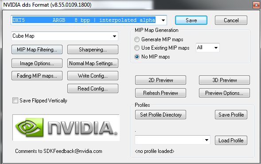Select Generate MIP maps radio option
The image size is (261, 164).
tap(137, 39)
